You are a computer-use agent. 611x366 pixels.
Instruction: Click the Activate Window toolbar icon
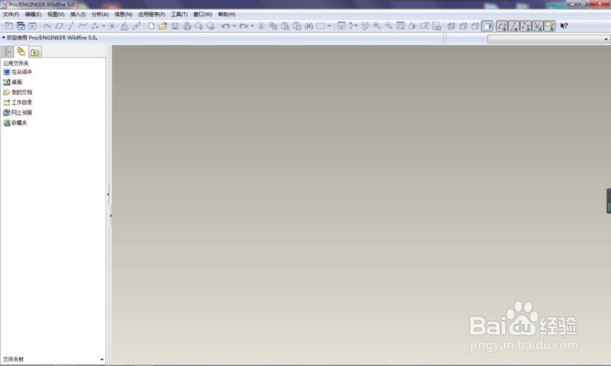pos(21,26)
